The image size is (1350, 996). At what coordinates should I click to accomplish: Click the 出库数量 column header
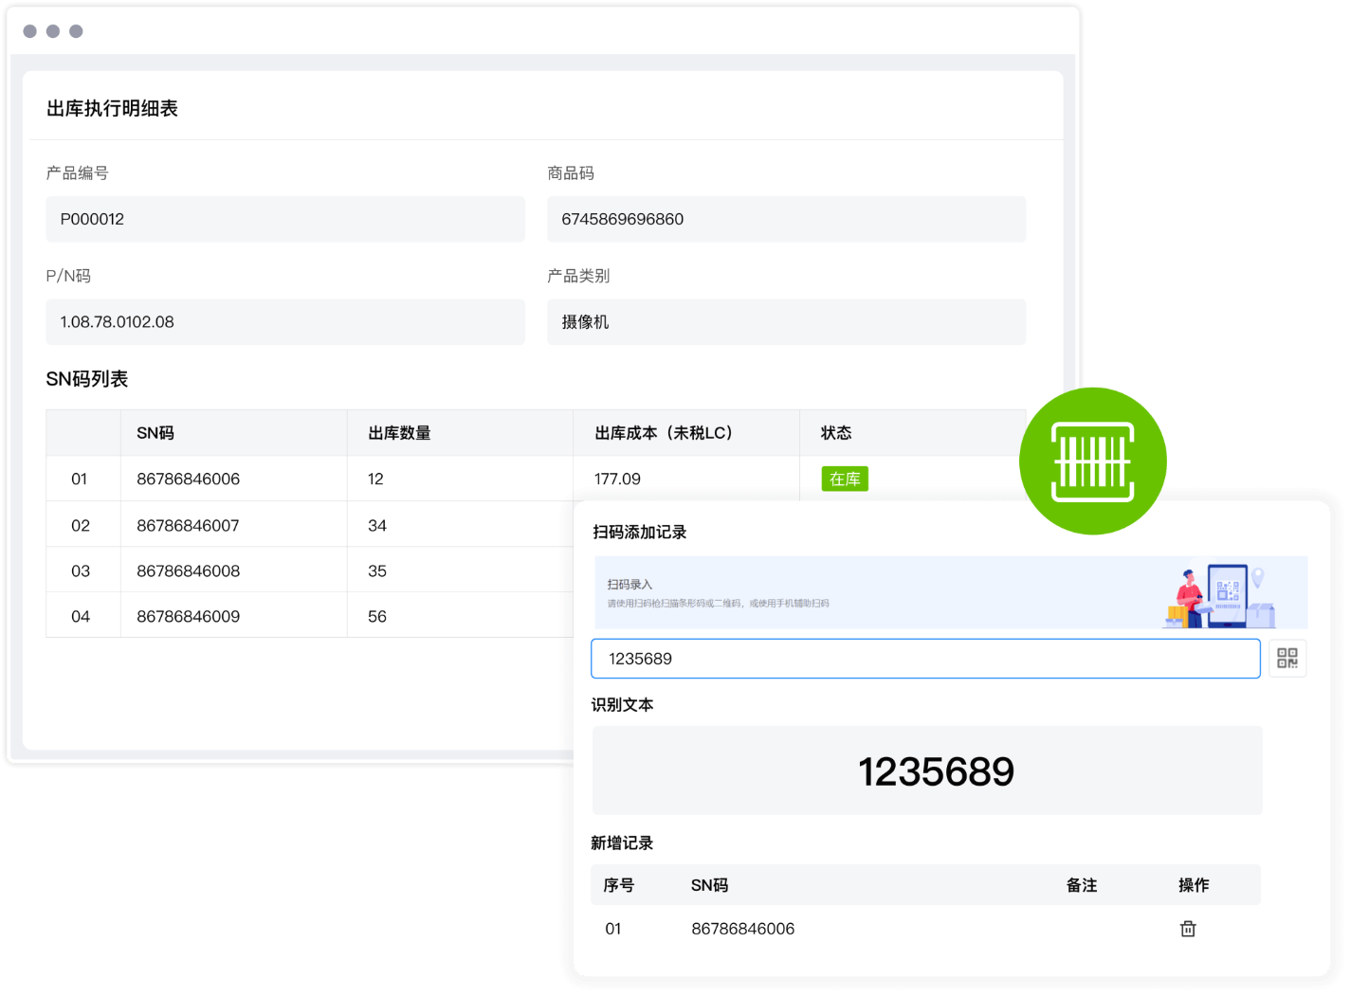click(x=399, y=433)
